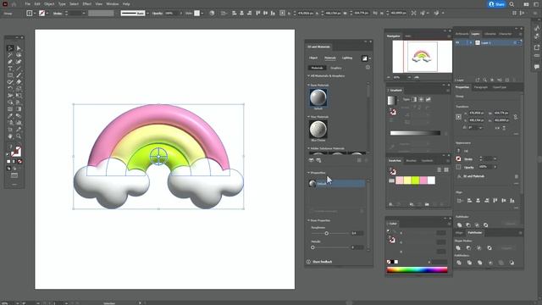Set paint mode to Color in toolbar

(8, 162)
